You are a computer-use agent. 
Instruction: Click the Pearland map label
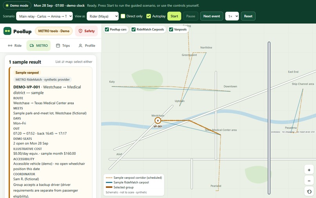[216, 186]
